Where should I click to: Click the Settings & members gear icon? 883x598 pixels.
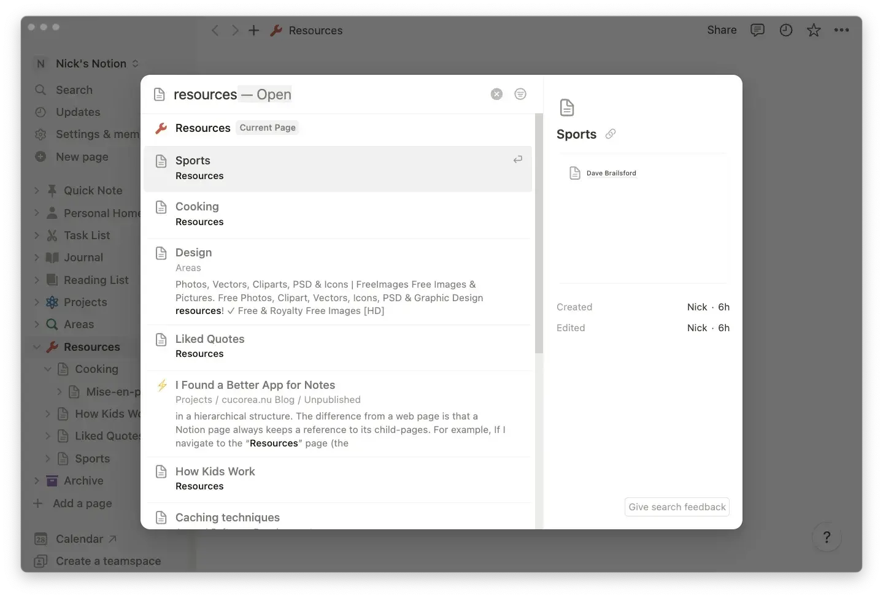(x=40, y=134)
